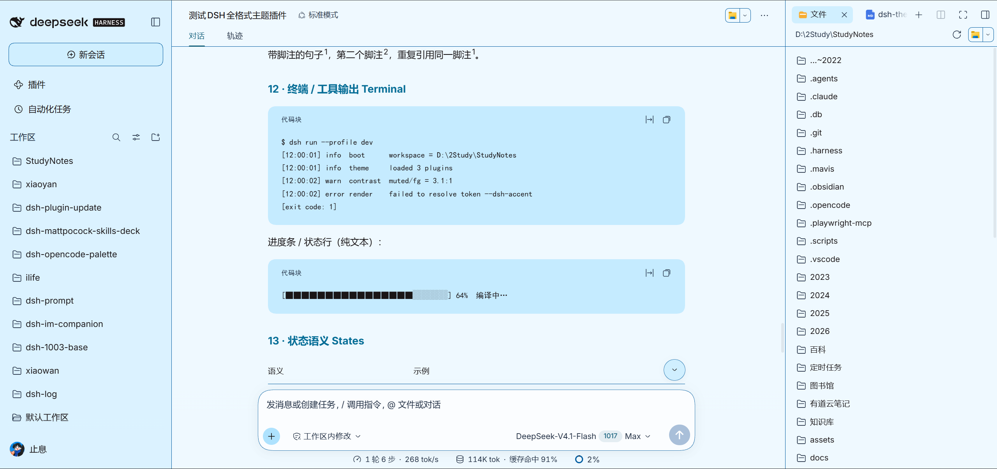Open the three-dot more options menu

[764, 16]
